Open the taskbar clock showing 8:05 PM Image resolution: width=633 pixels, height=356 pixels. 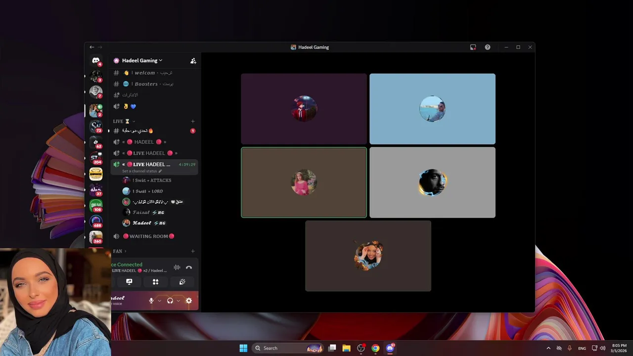619,348
